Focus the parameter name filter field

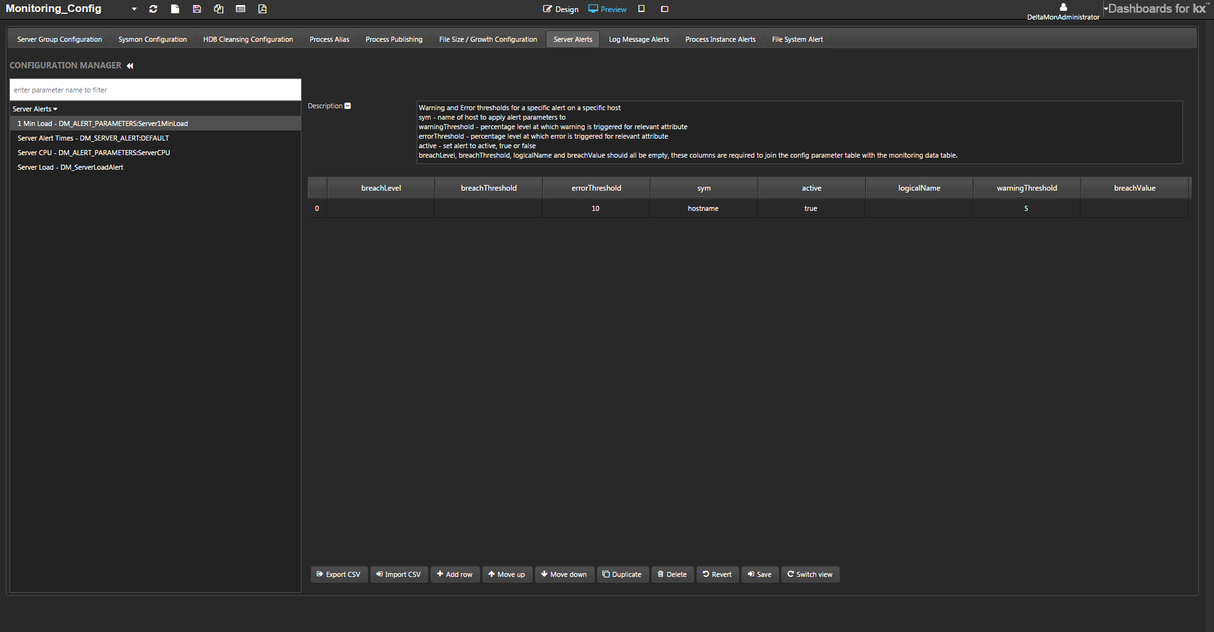pyautogui.click(x=155, y=90)
